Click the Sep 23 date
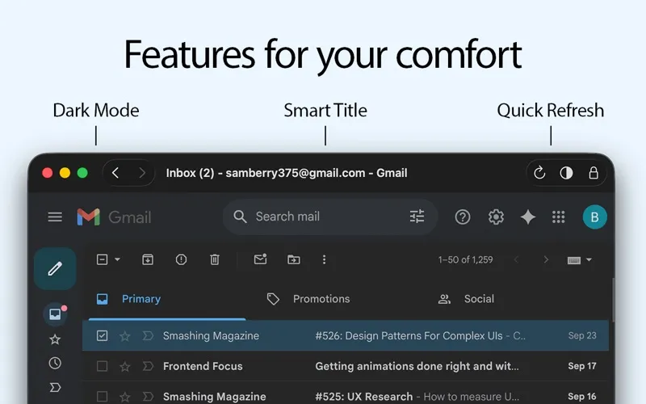The image size is (646, 404). [582, 335]
